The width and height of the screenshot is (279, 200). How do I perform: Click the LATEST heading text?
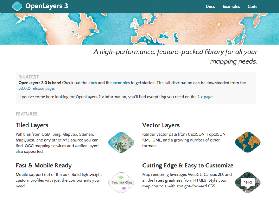tap(31, 77)
